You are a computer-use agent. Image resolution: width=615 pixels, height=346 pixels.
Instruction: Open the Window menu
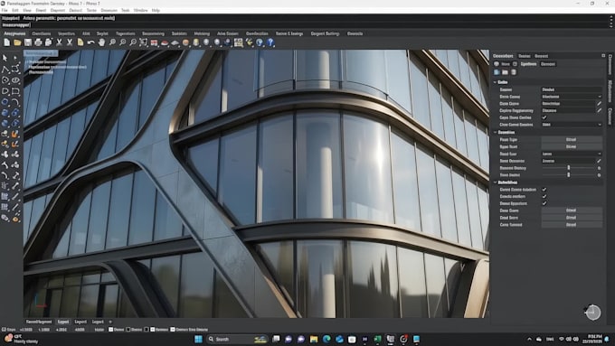tap(140, 11)
